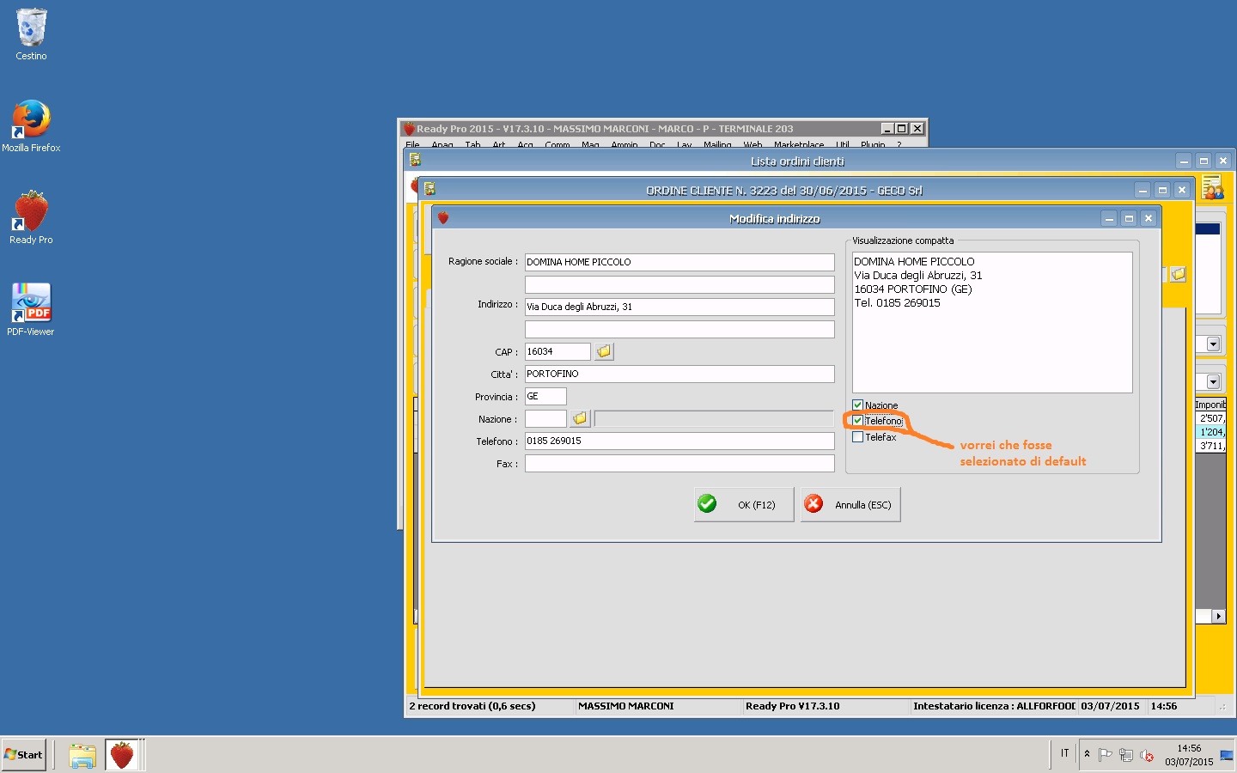
Task: Click the horizontal scrollbar right arrow in the order list
Action: coord(1218,616)
